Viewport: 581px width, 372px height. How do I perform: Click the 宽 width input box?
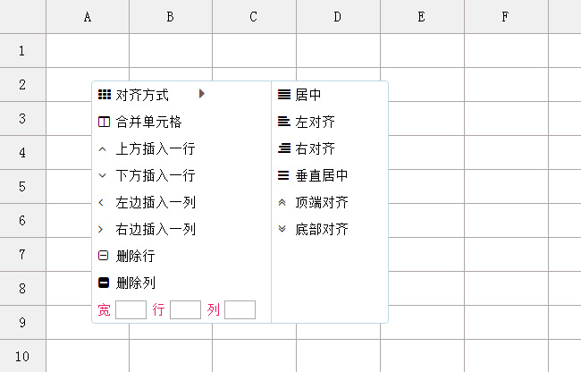click(131, 310)
